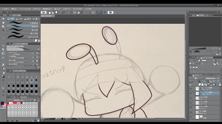Click the Undo arrow icon

tap(63, 12)
